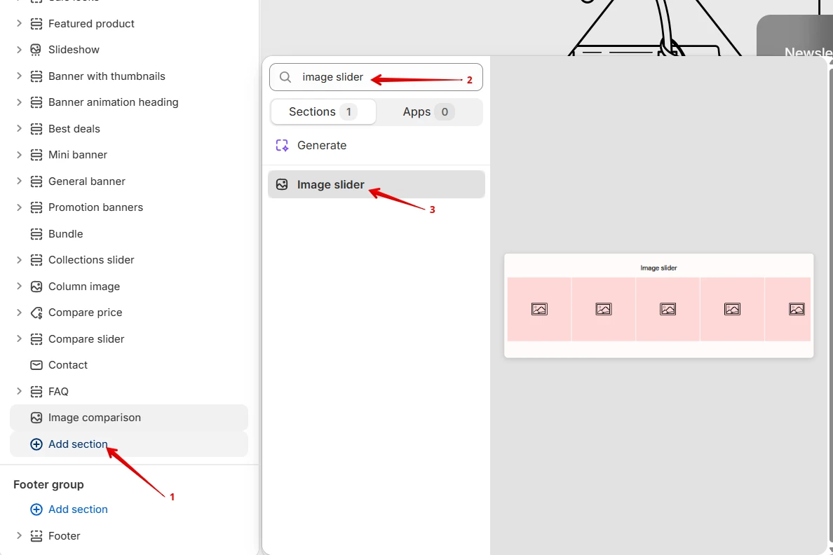Expand the Mini banner section

[x=19, y=155]
